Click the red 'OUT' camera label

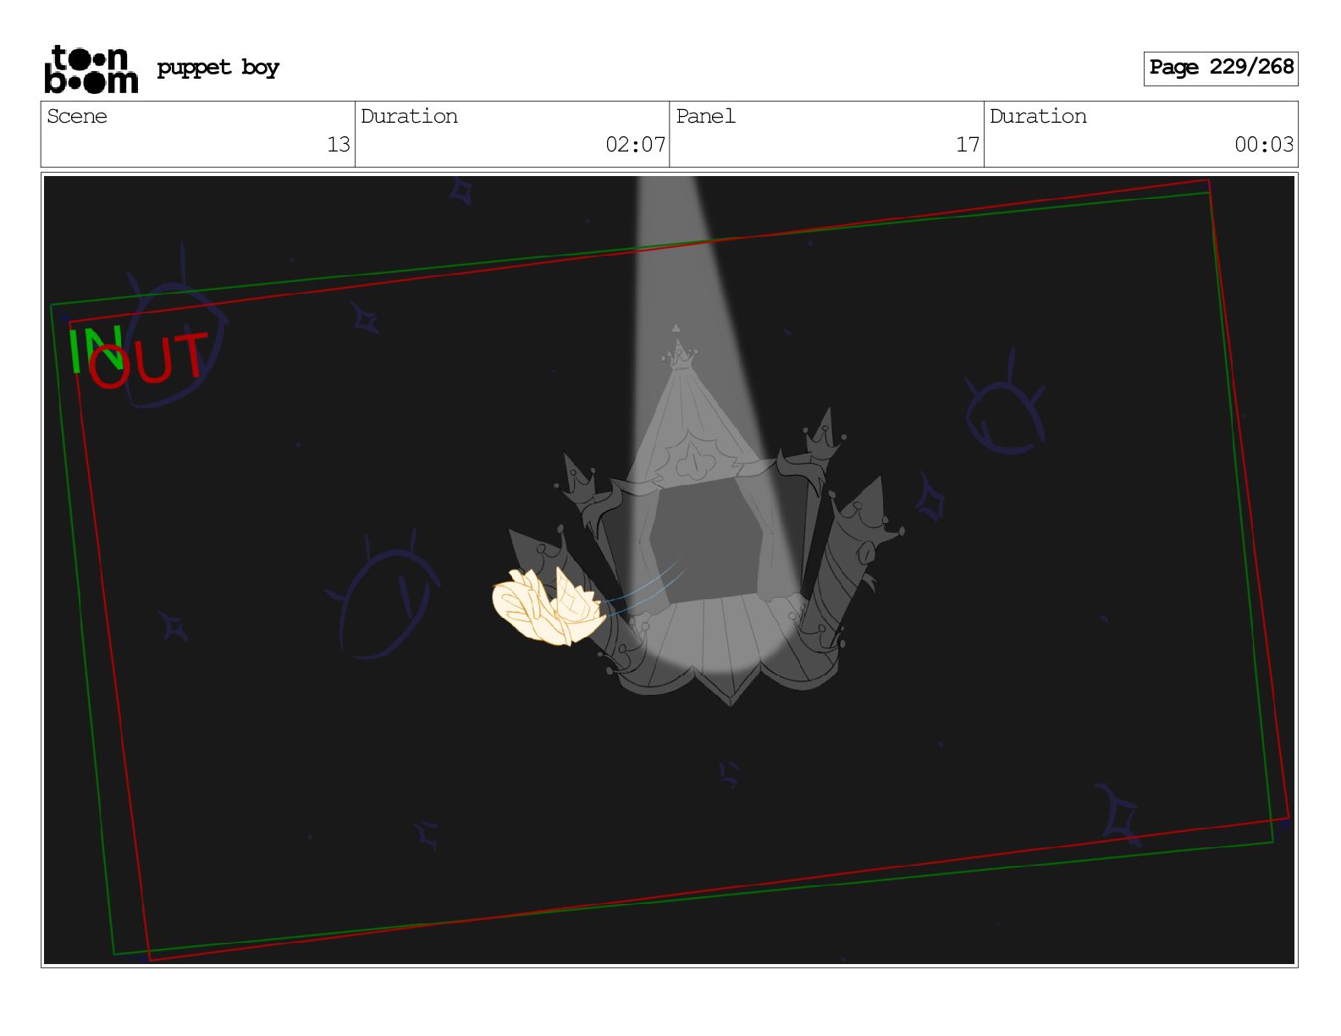149,361
